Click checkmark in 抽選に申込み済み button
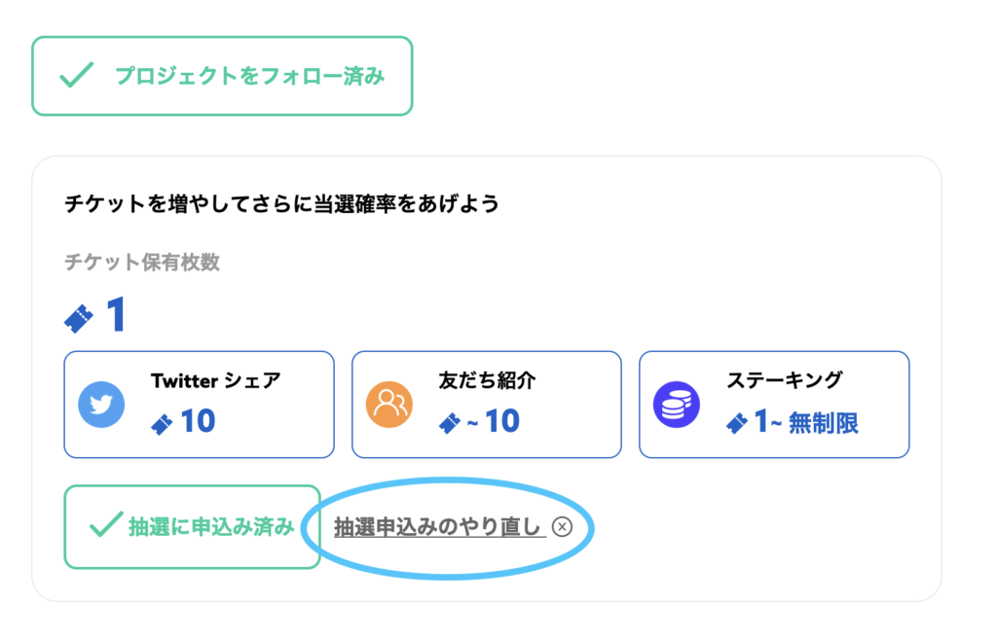 click(106, 524)
